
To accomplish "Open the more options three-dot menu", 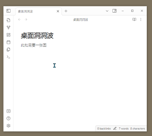I will click(141, 19).
